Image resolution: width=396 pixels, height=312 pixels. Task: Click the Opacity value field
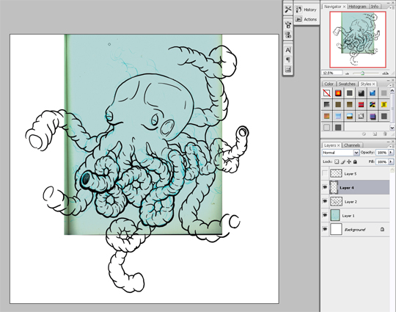(382, 153)
